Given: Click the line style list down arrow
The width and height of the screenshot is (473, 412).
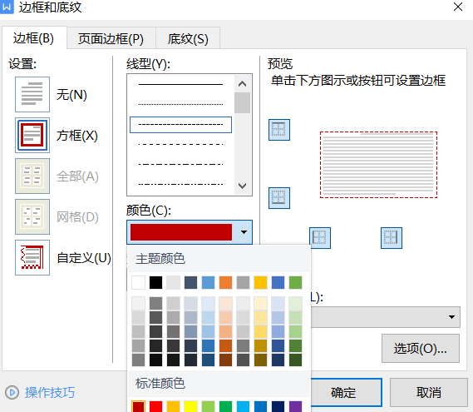Looking at the screenshot, I should 242,186.
